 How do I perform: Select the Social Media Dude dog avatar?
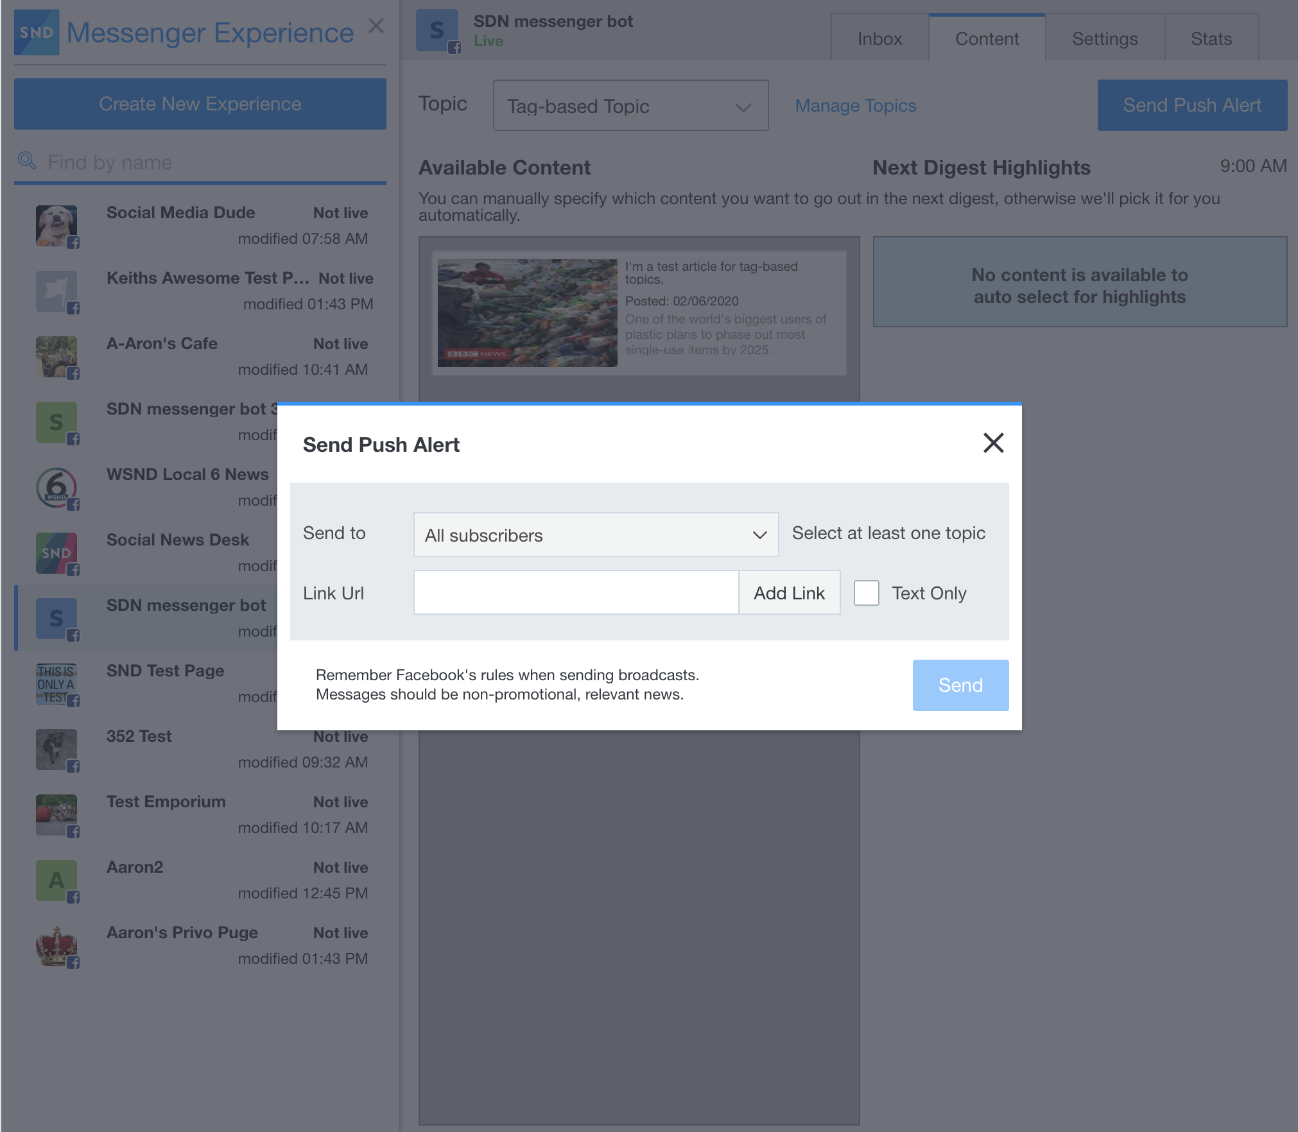click(56, 226)
